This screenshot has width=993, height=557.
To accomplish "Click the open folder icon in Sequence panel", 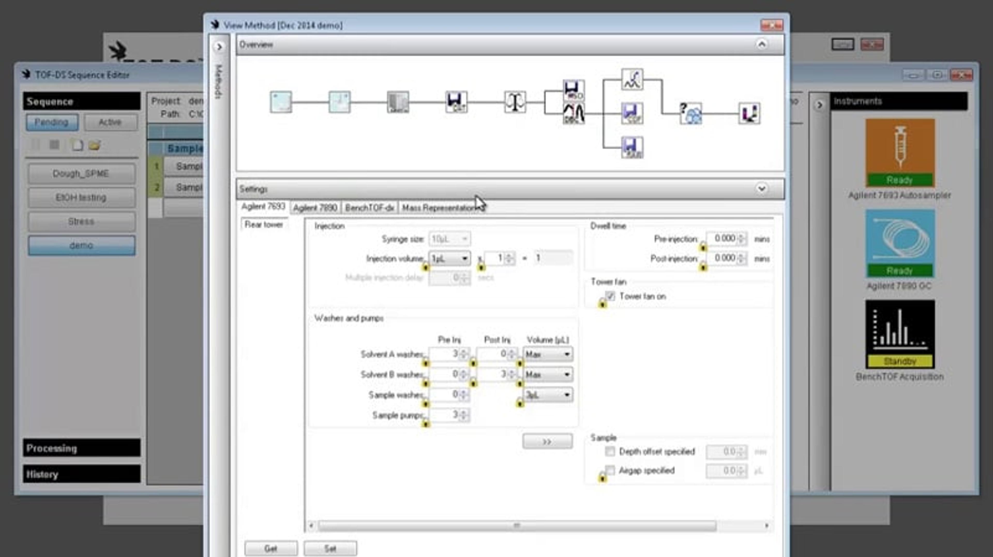I will [94, 145].
